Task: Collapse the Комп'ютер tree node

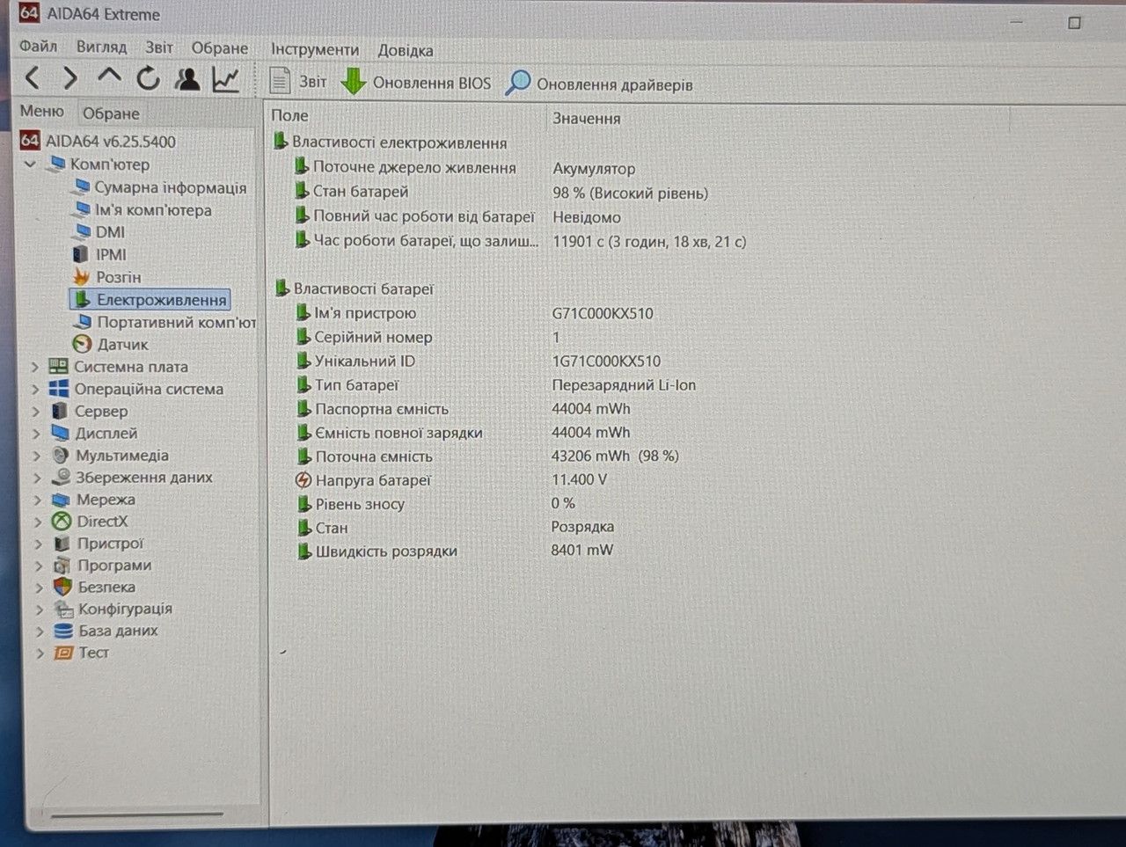Action: click(31, 164)
